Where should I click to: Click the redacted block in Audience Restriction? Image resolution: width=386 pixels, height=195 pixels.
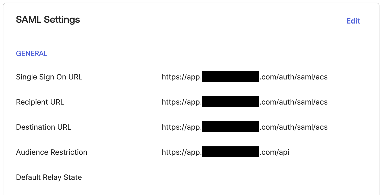(x=230, y=152)
